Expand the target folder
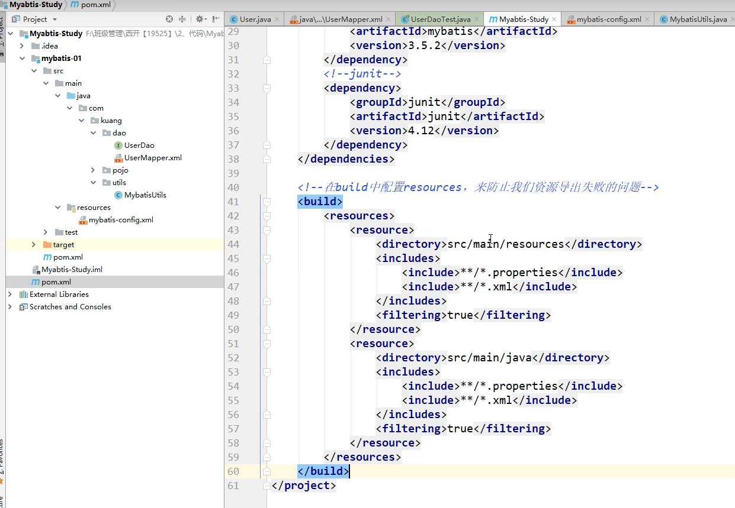735x508 pixels. [x=34, y=245]
